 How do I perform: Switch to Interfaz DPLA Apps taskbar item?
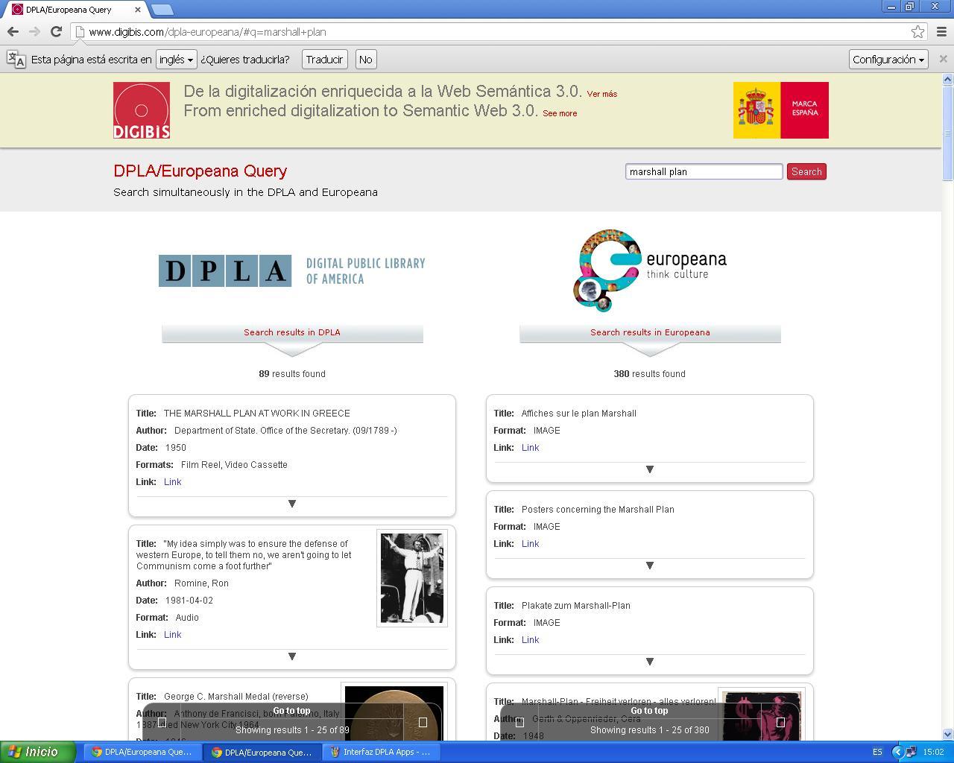coord(380,752)
